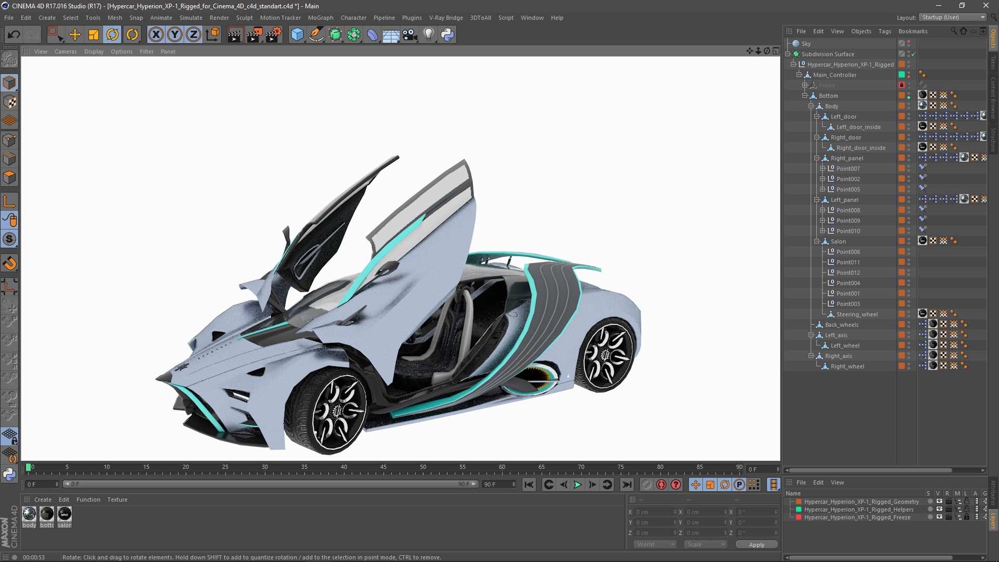Select the Back_wheels object

tap(841, 325)
